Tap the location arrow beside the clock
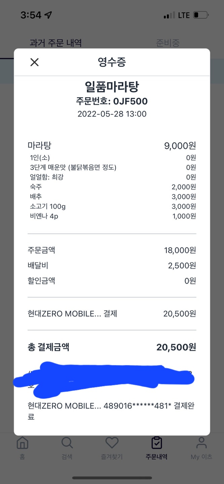 48,15
